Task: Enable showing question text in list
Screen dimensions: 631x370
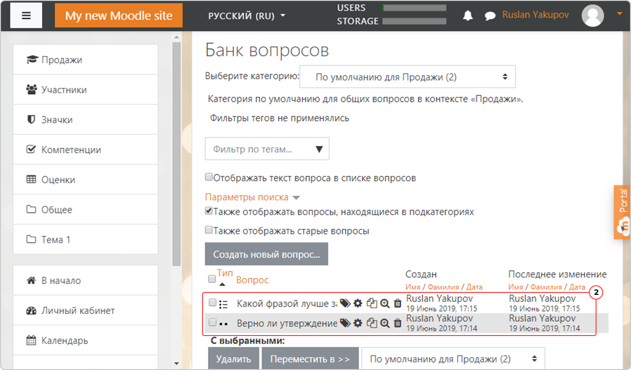Action: [209, 177]
